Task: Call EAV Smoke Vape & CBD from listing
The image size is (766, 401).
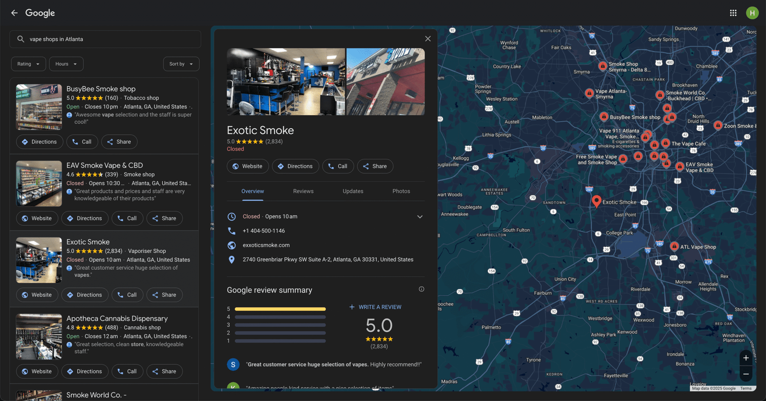Action: pos(127,218)
